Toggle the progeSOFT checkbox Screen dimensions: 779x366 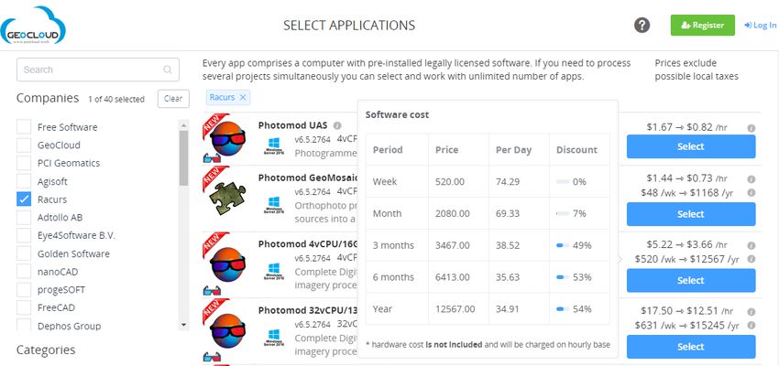24,290
